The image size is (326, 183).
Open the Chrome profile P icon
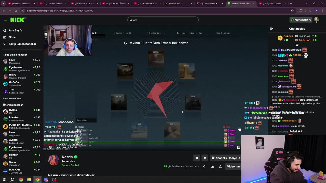[316, 11]
